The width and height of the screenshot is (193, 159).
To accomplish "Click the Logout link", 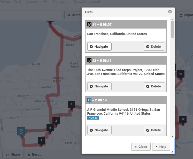I will pos(95,2).
